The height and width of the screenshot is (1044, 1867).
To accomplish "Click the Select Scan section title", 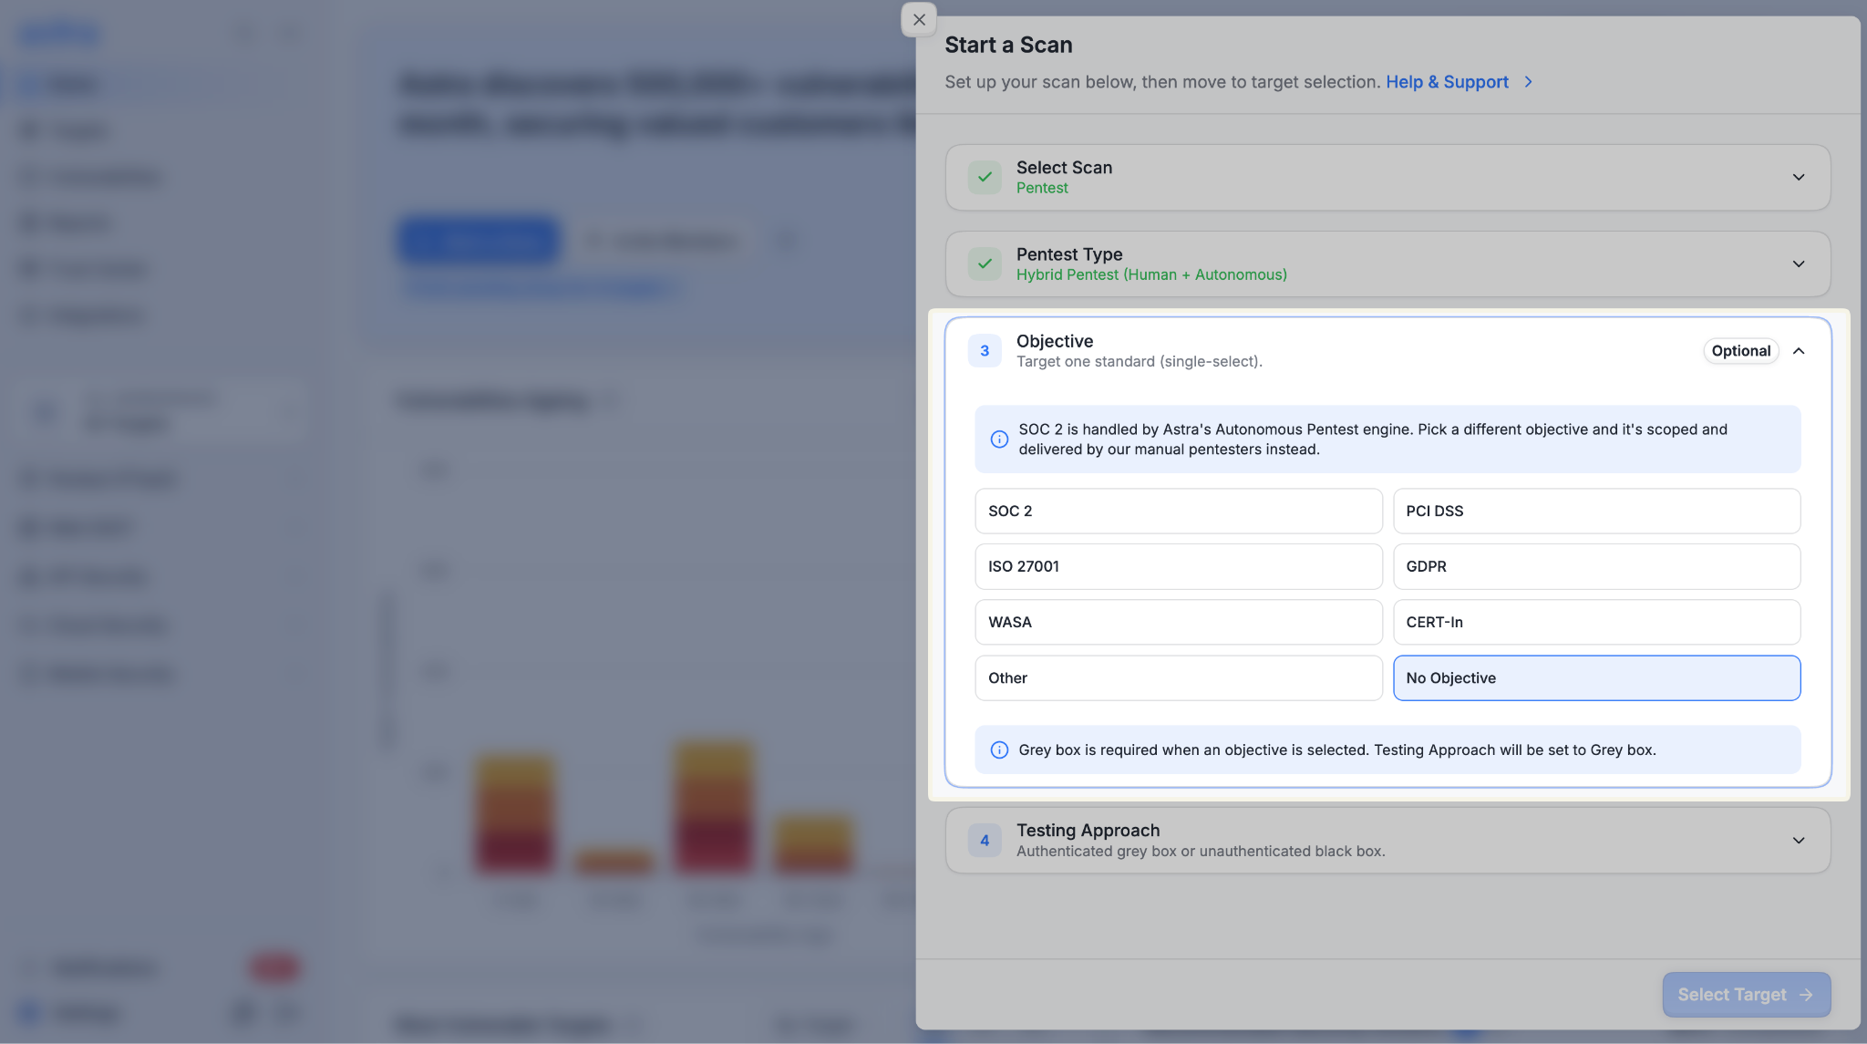I will point(1064,168).
